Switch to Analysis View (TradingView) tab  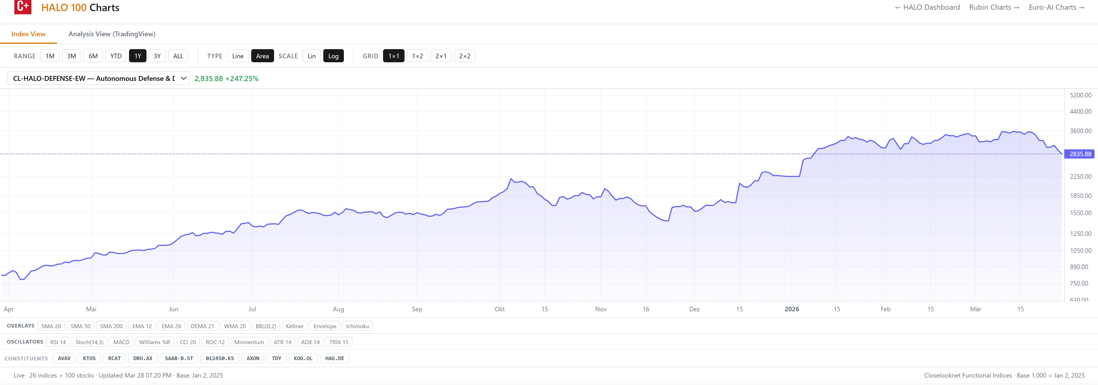(112, 34)
